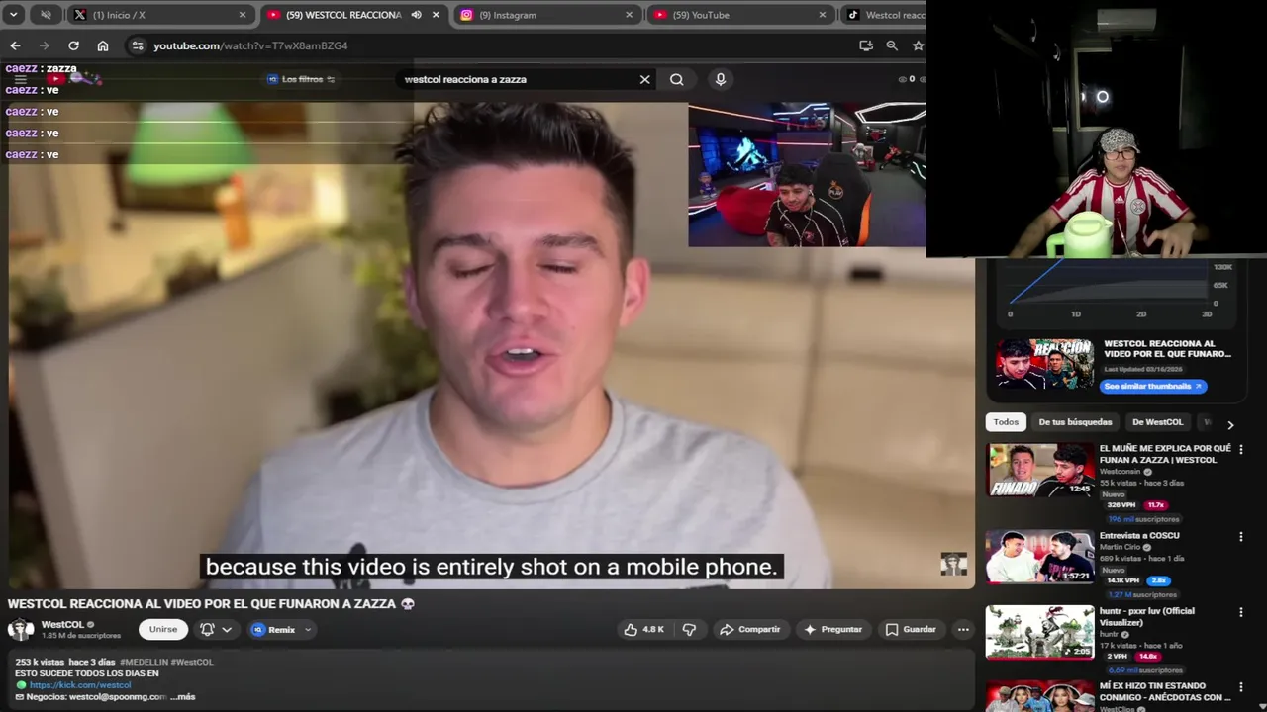Open huntr - pxxr luv thumbnail

[x=1039, y=632]
